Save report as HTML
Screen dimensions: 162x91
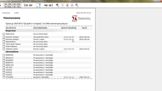(8, 7)
